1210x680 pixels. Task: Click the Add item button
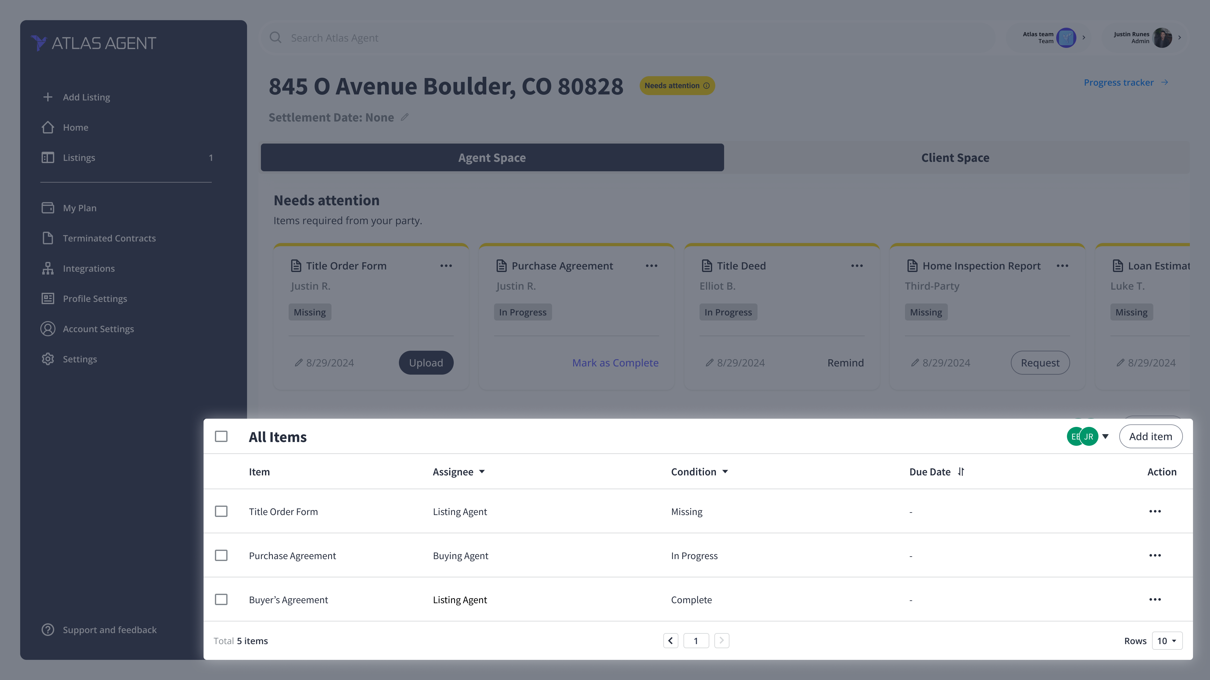pos(1150,437)
